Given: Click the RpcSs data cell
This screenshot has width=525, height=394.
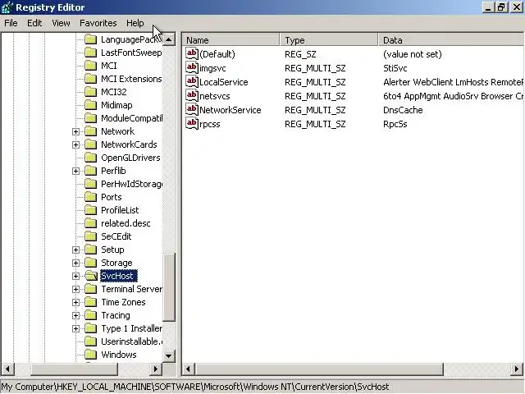Looking at the screenshot, I should point(395,124).
